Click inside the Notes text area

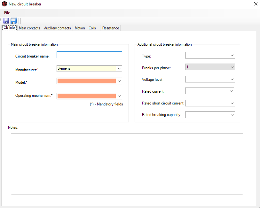[x=127, y=164]
